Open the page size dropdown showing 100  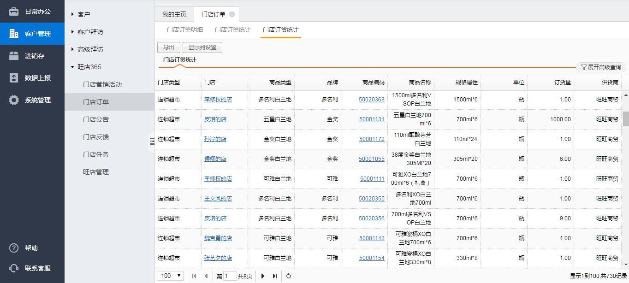pos(170,276)
